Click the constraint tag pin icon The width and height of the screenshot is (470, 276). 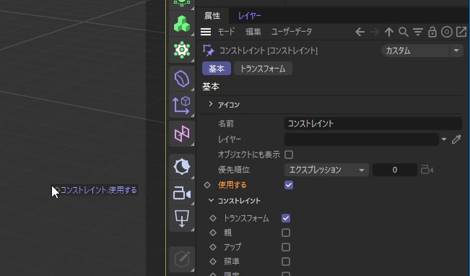(x=209, y=51)
